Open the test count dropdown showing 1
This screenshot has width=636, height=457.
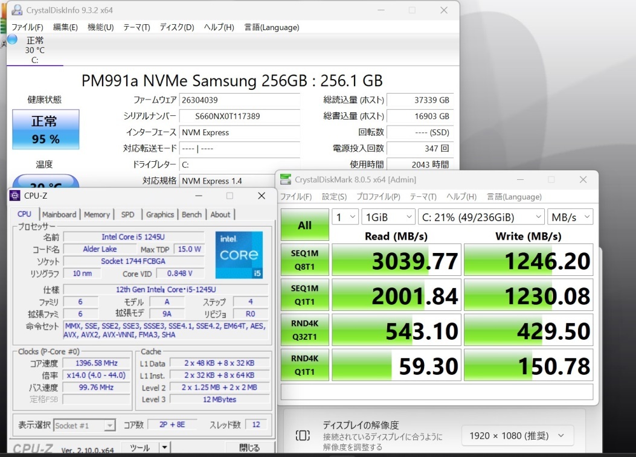pyautogui.click(x=345, y=217)
